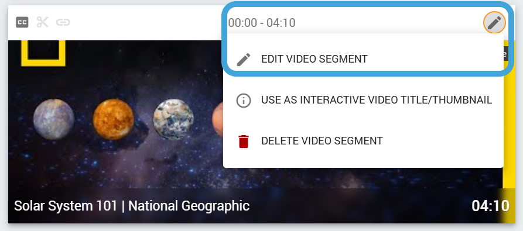Click the pencil icon beside Edit Video Segment
The height and width of the screenshot is (231, 523).
click(244, 59)
